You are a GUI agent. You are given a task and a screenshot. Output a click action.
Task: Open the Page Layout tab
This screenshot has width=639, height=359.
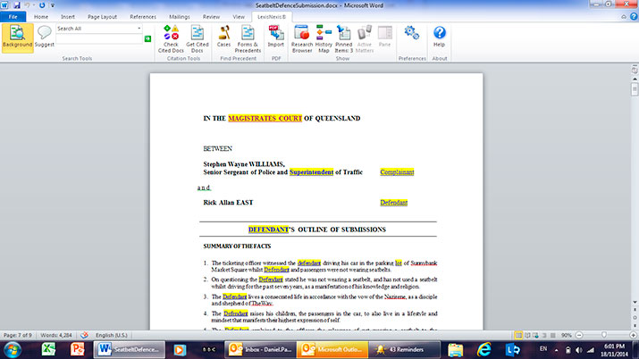[102, 17]
